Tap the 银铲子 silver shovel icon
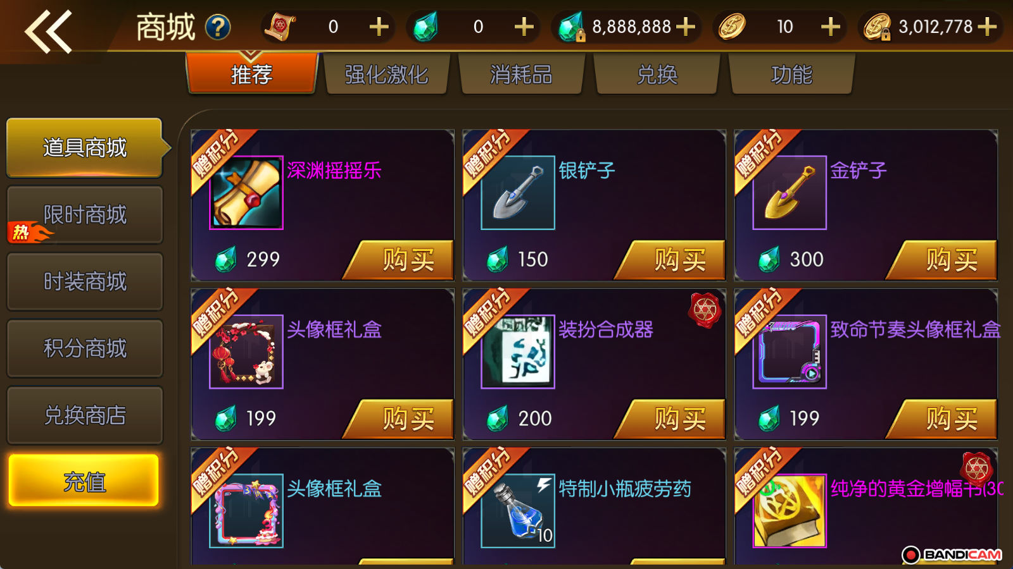The height and width of the screenshot is (569, 1013). pyautogui.click(x=518, y=193)
